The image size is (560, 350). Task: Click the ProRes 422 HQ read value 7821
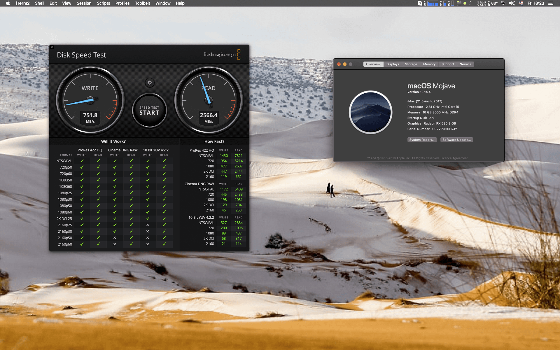tap(239, 156)
